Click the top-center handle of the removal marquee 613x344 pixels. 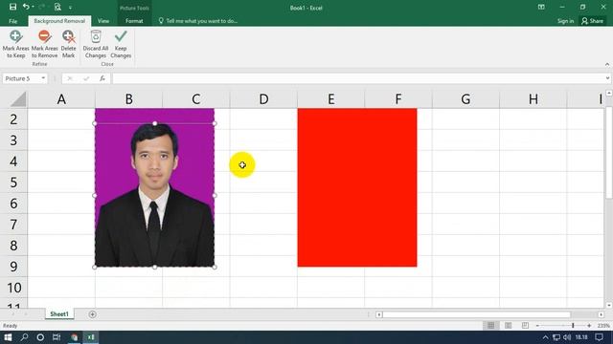tap(155, 123)
